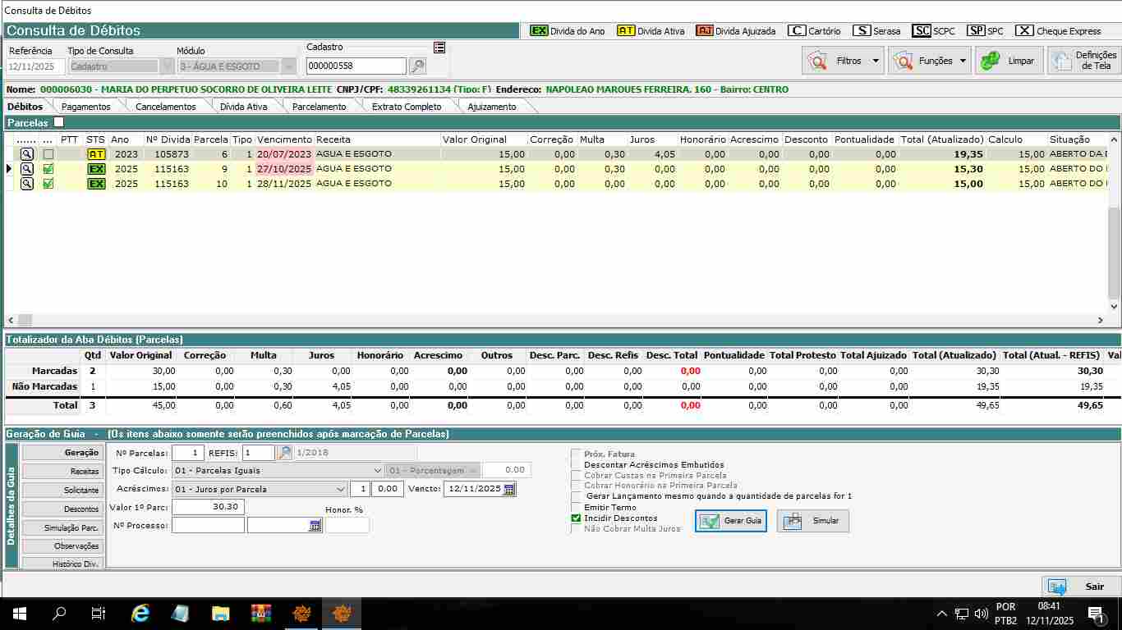The image size is (1122, 630).
Task: Toggle the Parcelas select-all checkbox
Action: point(58,122)
